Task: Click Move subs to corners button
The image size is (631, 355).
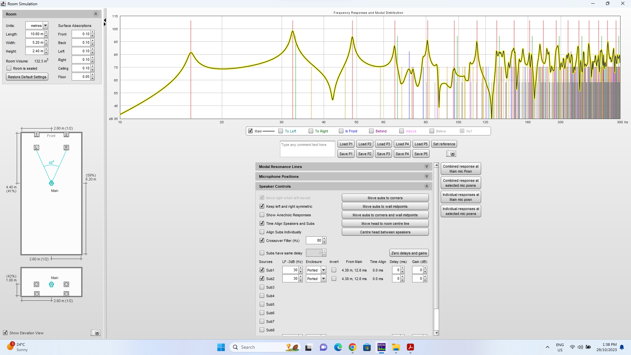Action: [x=385, y=198]
